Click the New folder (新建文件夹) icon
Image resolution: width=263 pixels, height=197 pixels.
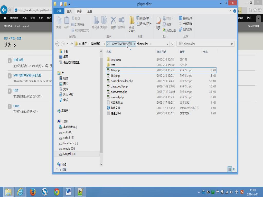pyautogui.click(x=132, y=24)
